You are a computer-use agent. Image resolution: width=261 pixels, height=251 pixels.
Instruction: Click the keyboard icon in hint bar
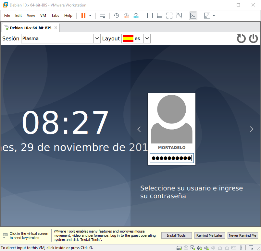[5, 235]
